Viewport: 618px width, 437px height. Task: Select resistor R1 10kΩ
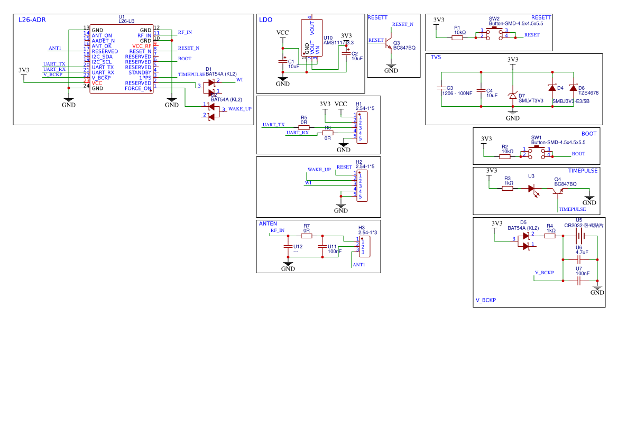pos(457,38)
